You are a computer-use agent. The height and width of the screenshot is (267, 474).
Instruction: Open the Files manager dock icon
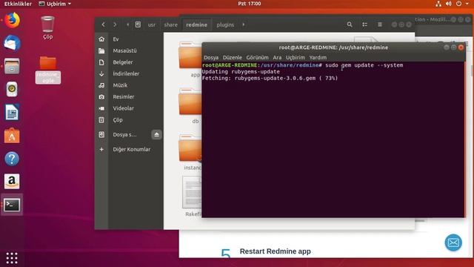tap(12, 66)
